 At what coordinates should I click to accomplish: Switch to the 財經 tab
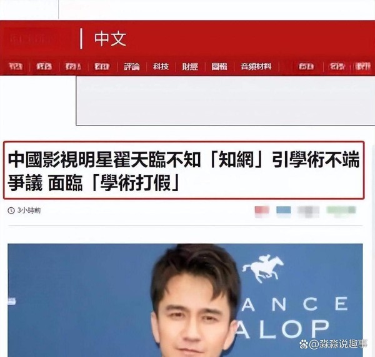(190, 66)
